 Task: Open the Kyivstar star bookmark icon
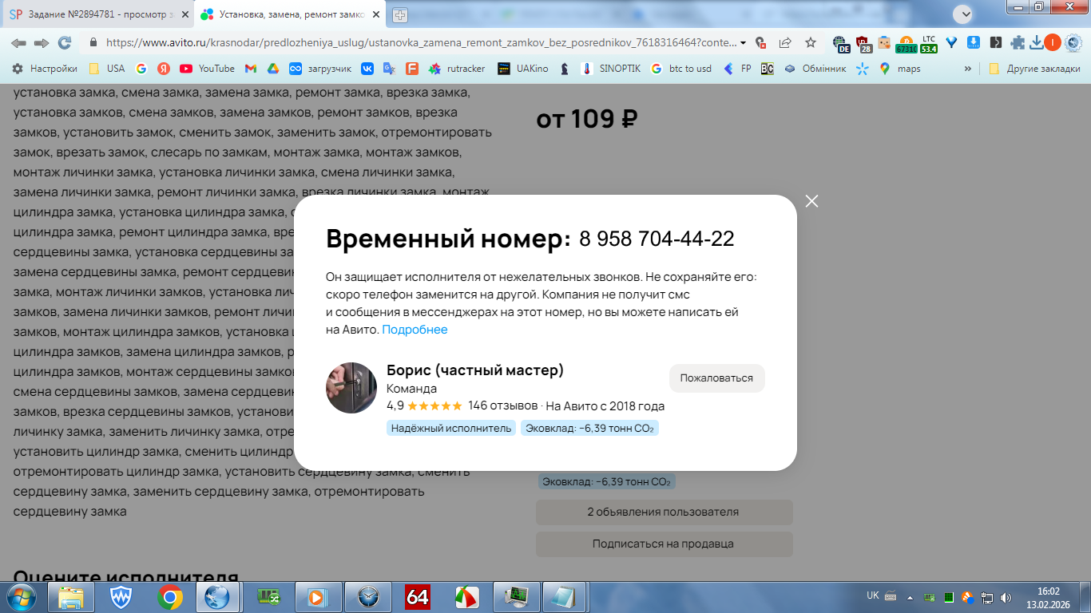(x=863, y=69)
